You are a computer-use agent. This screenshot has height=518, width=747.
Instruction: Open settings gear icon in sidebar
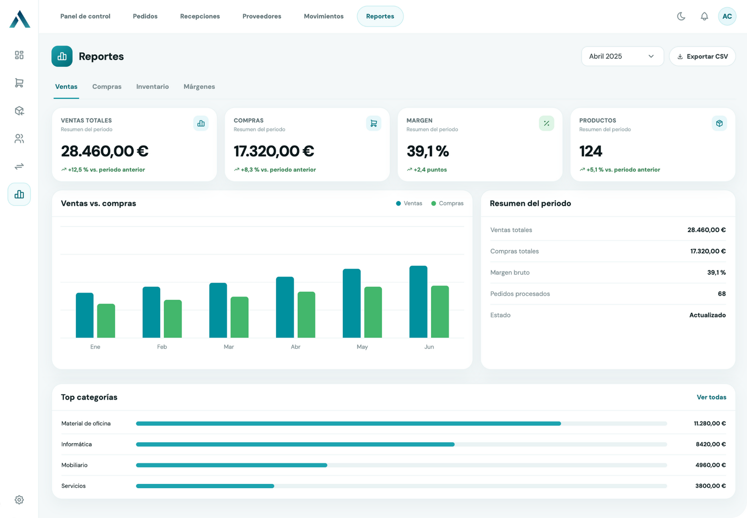(19, 500)
